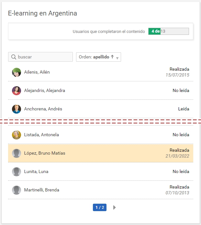Click the magnifying glass search icon
This screenshot has width=201, height=225.
click(x=14, y=57)
